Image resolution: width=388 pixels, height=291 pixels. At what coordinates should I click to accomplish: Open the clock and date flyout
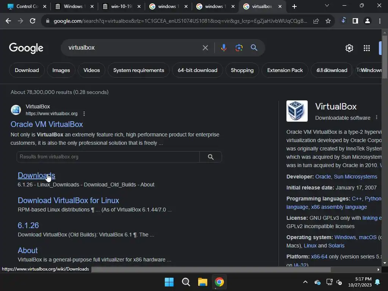[360, 282]
